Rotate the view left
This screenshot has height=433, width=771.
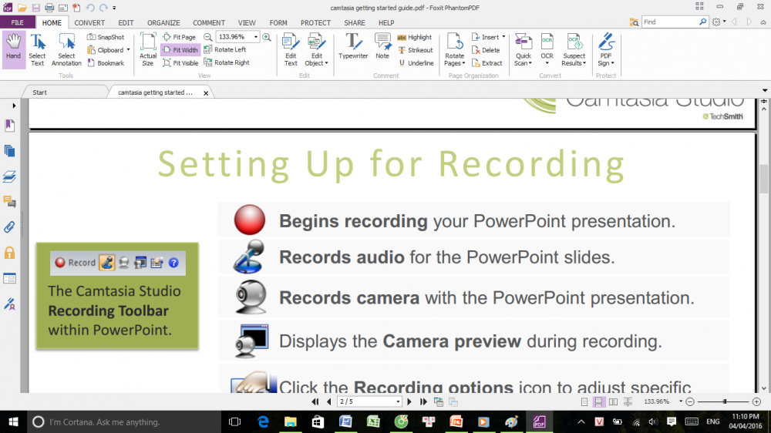[225, 49]
